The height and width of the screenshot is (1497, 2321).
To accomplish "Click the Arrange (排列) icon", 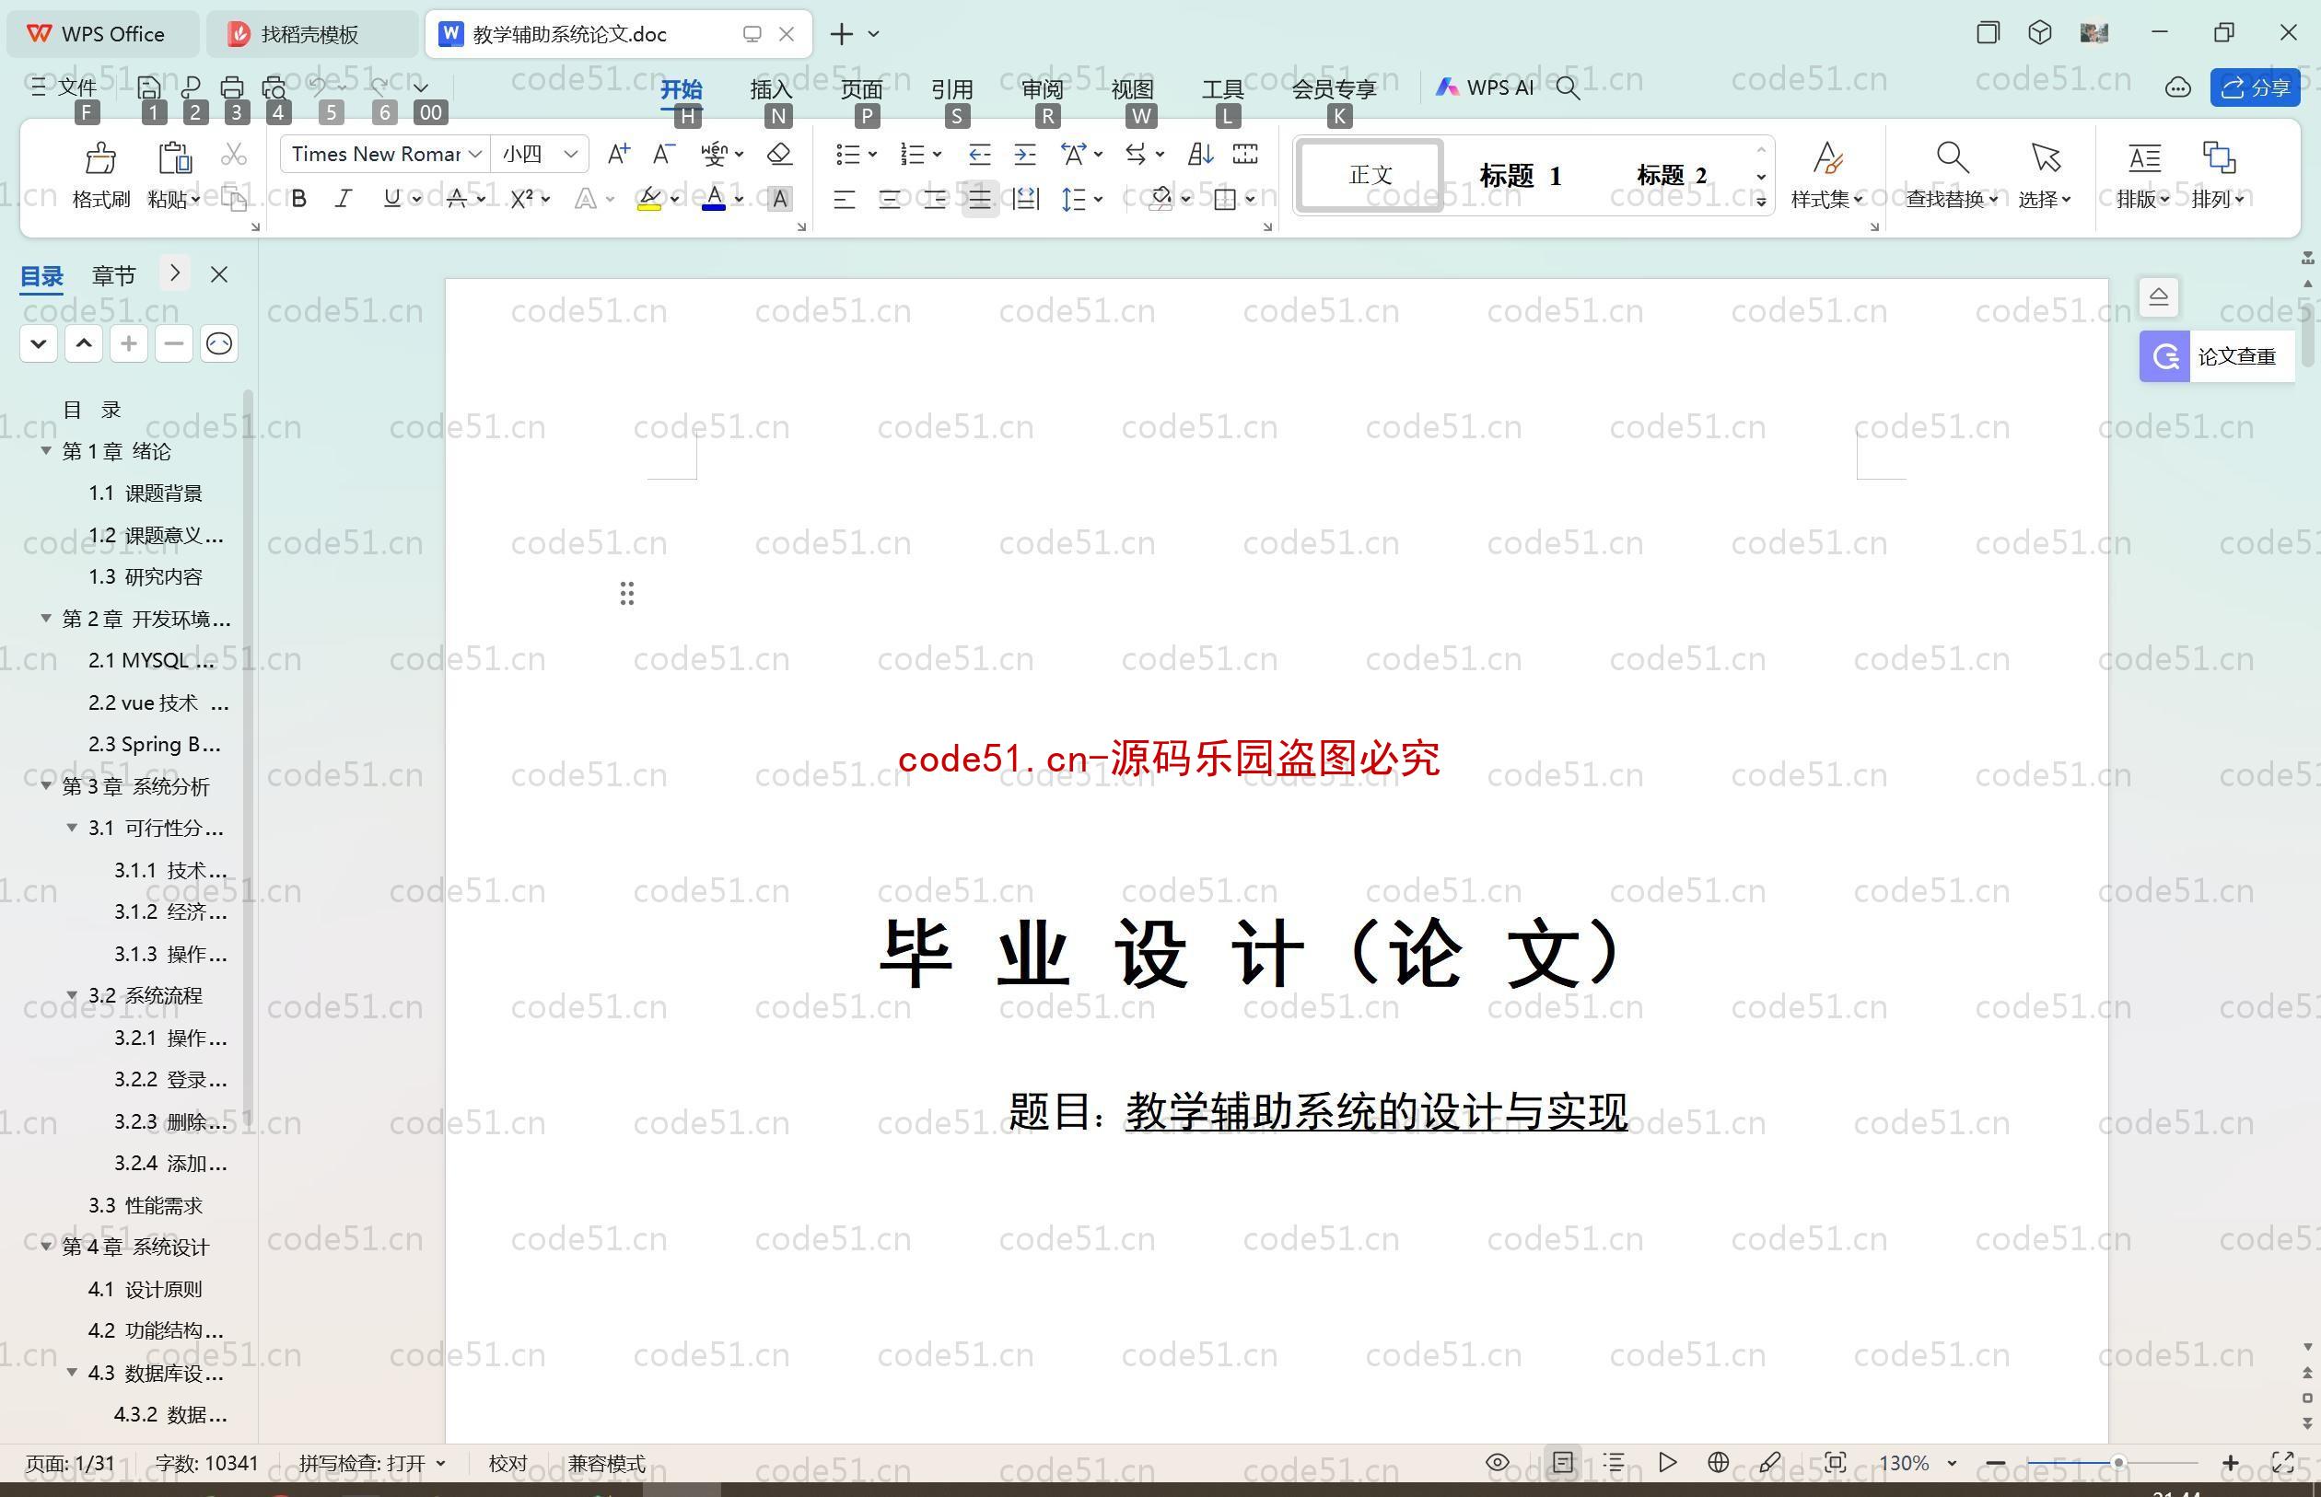I will 2219,157.
